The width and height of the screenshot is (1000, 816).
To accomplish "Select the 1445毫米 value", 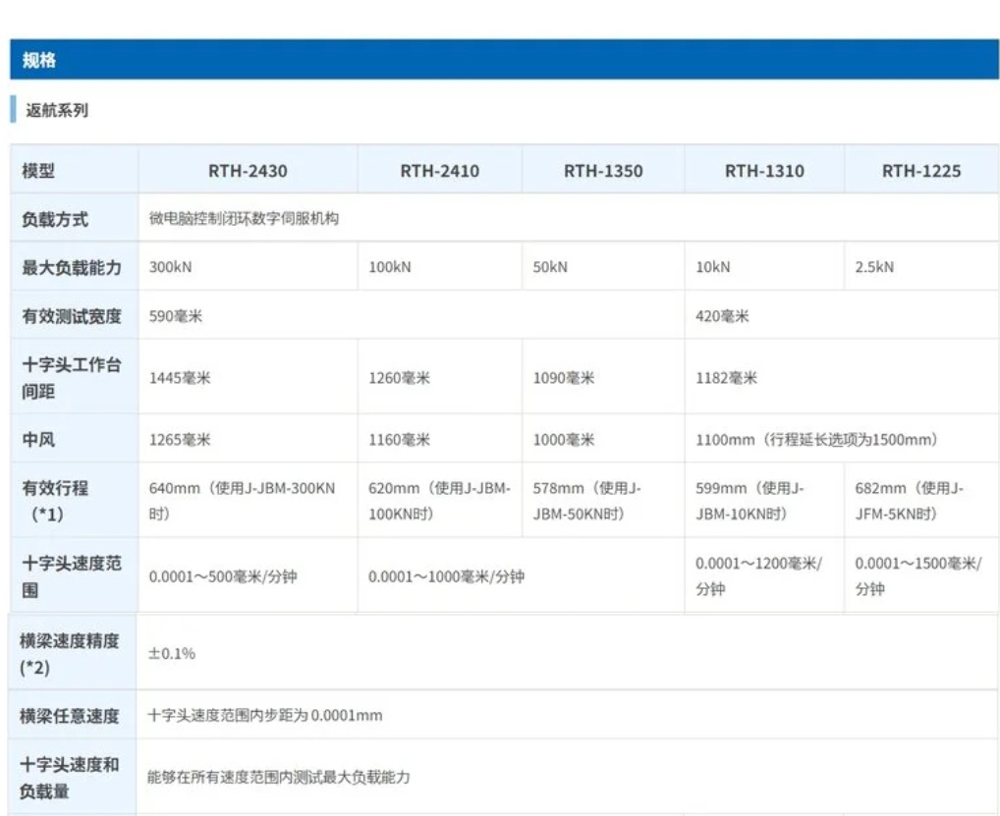I will coord(180,378).
